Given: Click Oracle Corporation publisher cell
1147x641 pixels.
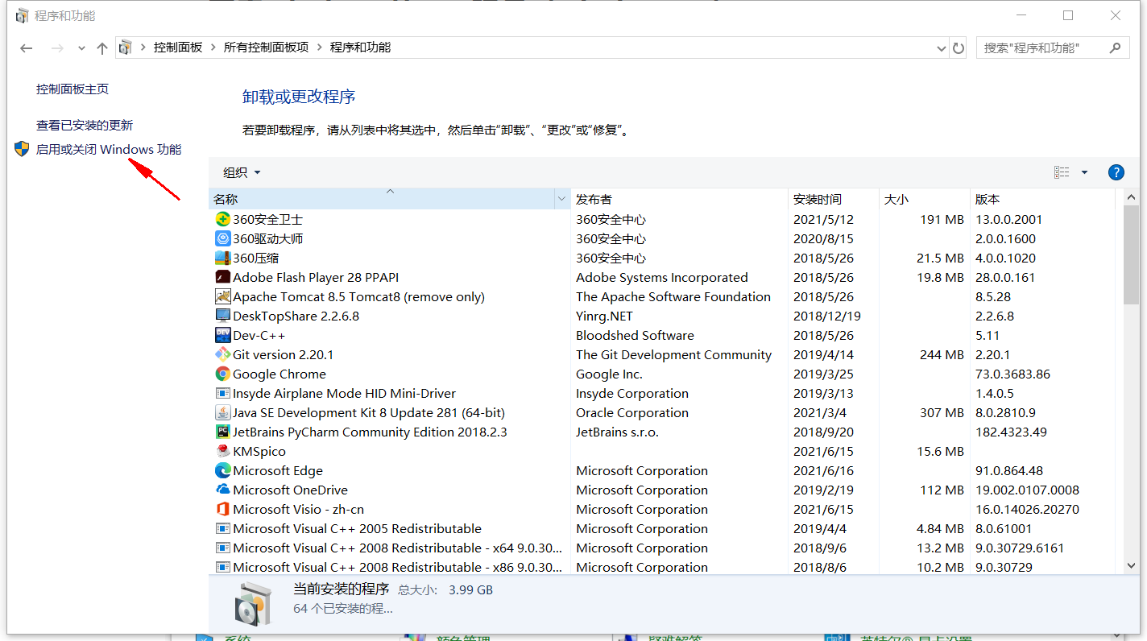Looking at the screenshot, I should click(632, 412).
